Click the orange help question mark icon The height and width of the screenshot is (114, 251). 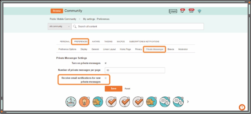coord(242,107)
